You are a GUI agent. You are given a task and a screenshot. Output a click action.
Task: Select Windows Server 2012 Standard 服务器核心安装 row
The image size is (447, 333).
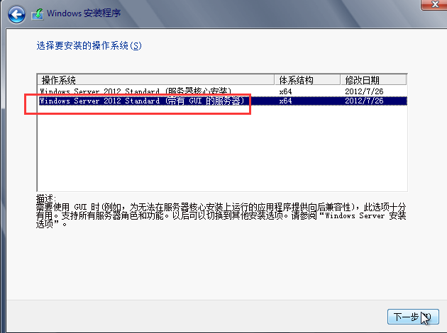(x=222, y=91)
